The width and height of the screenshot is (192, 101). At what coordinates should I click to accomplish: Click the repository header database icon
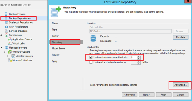[x=56, y=12]
